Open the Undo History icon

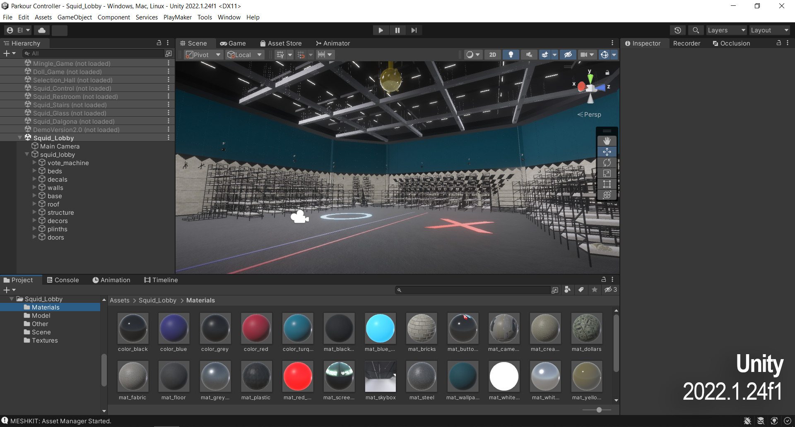click(677, 30)
